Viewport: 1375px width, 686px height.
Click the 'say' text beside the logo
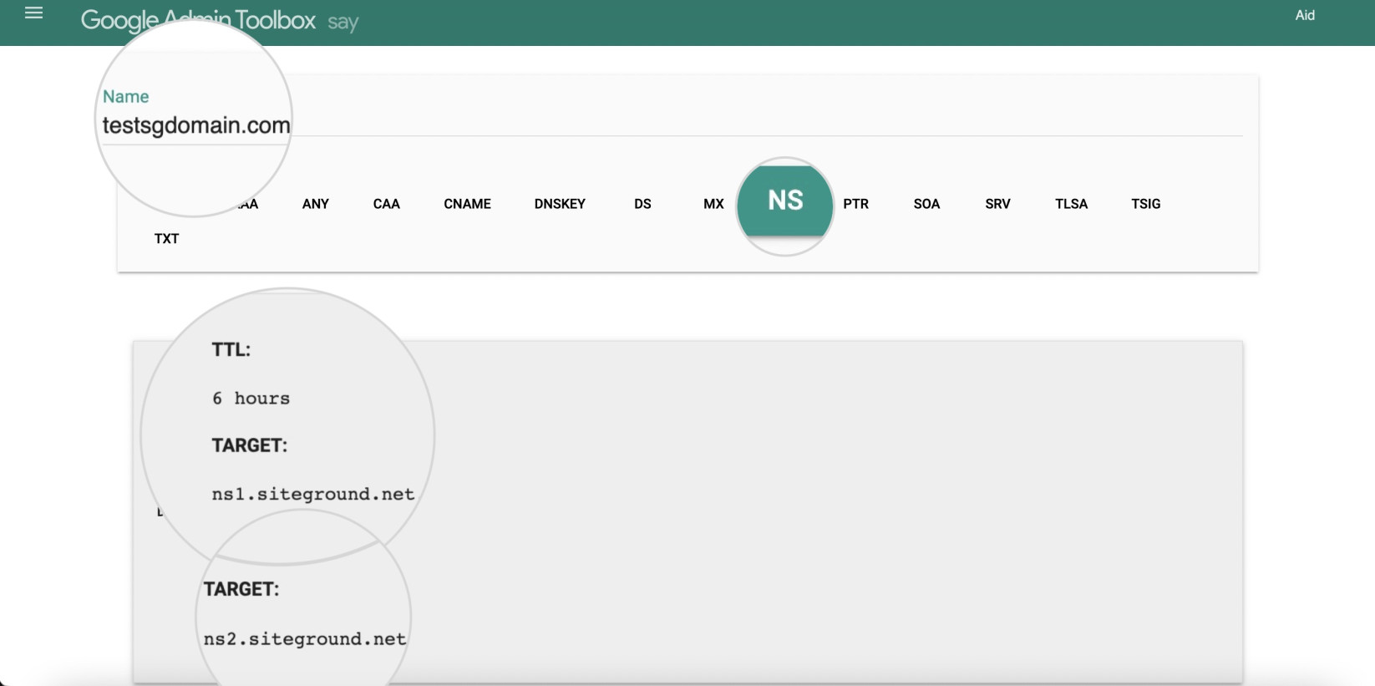point(342,23)
